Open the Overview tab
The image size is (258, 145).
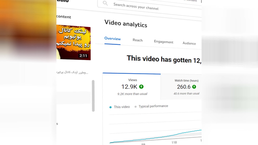tap(112, 39)
